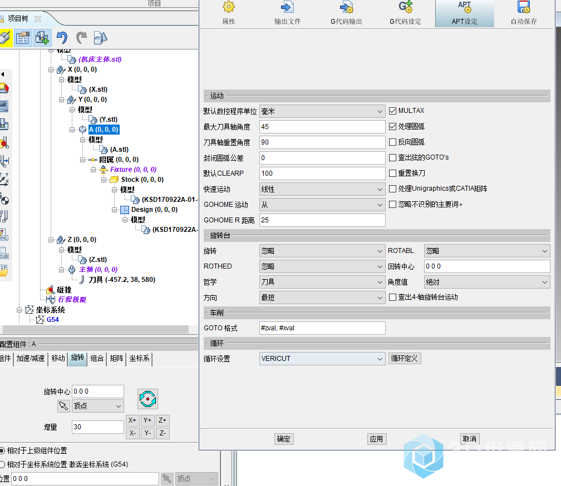
Task: Click the rotate-about-center cyan arrows button
Action: pos(148,399)
